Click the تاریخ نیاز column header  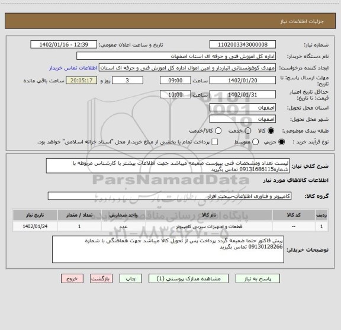click(x=35, y=215)
